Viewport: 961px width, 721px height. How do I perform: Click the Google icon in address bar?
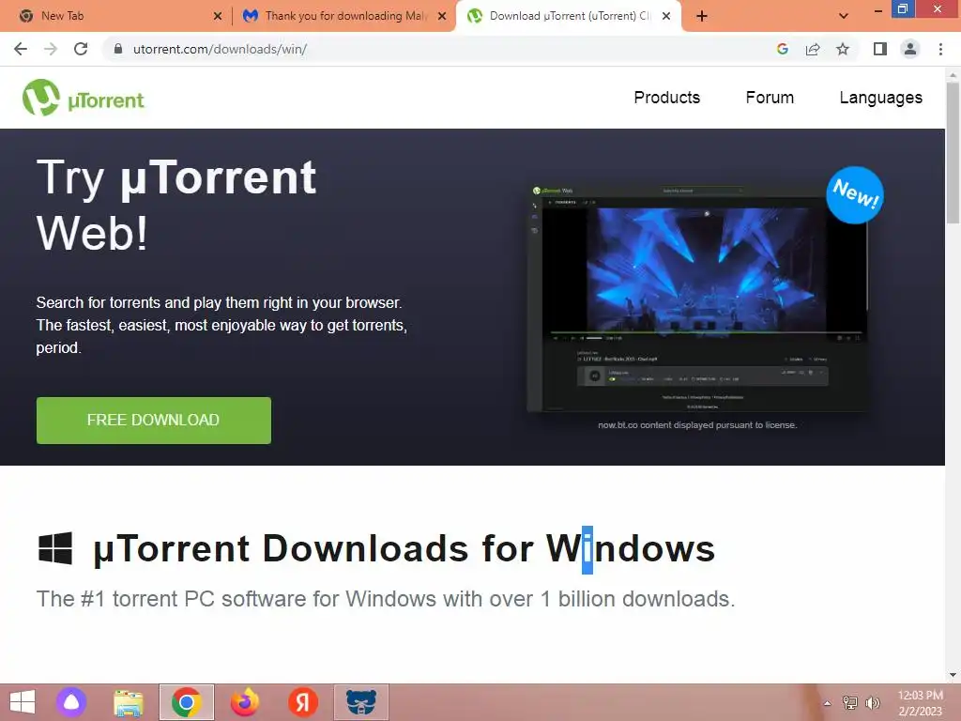[782, 49]
